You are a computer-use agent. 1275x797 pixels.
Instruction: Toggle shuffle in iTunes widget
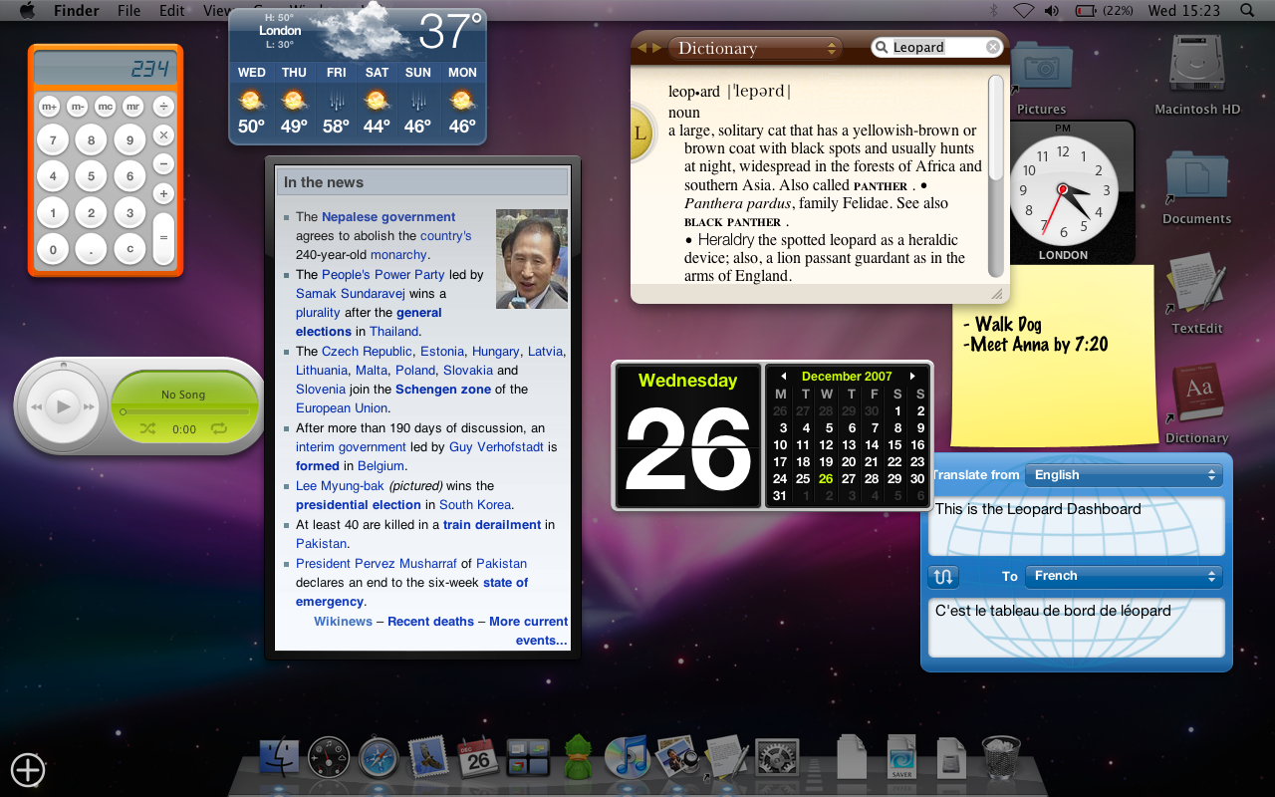148,428
